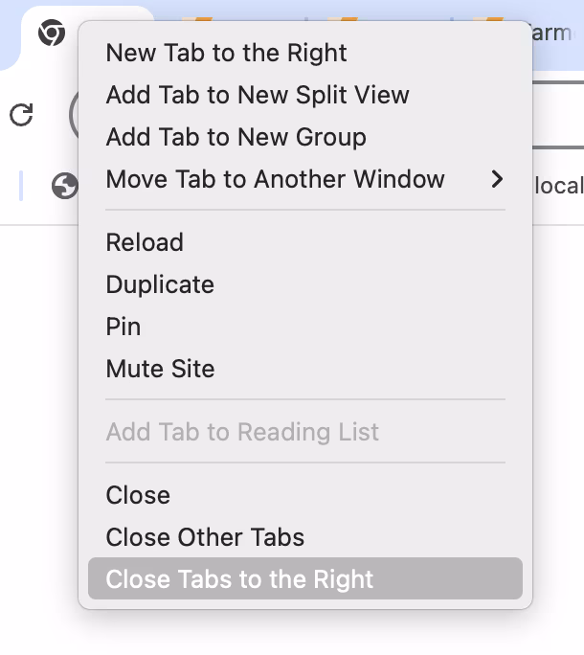Expand the Move Tab to Another Window submenu arrow

pos(496,178)
